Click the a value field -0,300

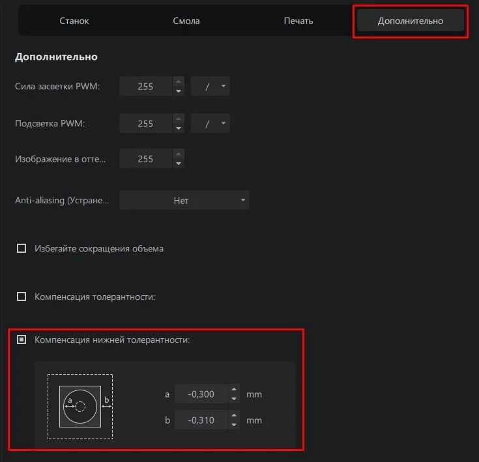(x=201, y=394)
